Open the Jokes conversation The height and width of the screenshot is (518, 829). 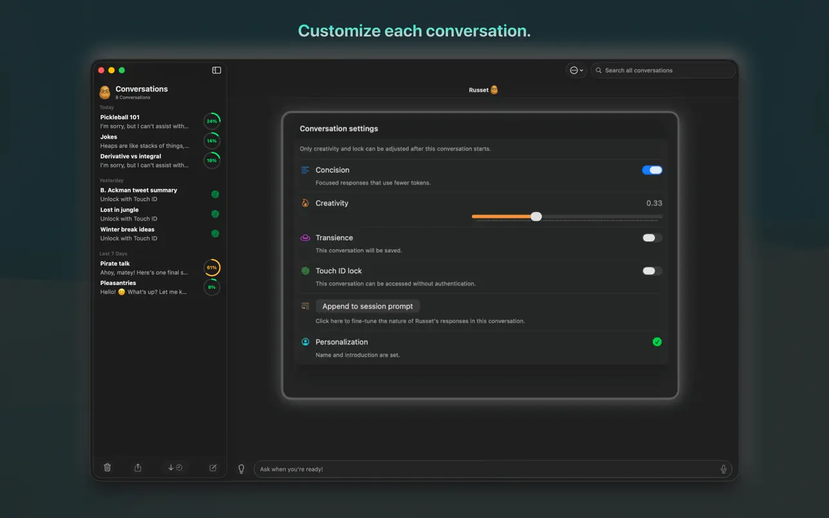coord(160,141)
